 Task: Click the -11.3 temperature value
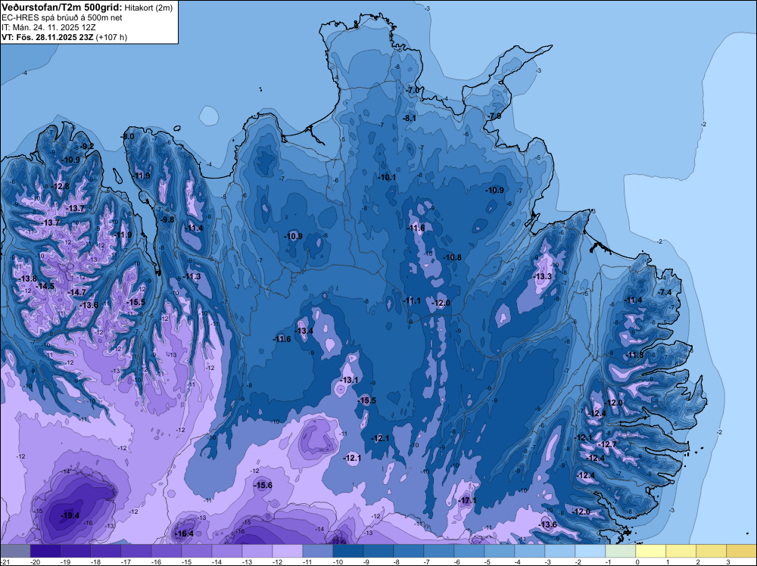pyautogui.click(x=192, y=276)
